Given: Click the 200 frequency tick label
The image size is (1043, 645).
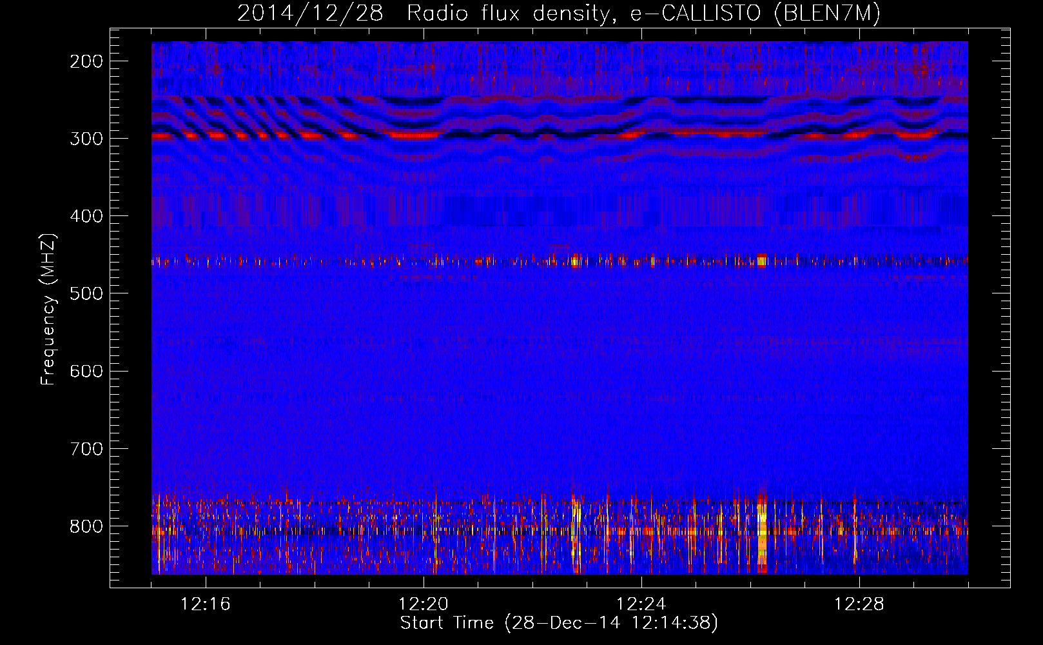Looking at the screenshot, I should pos(86,61).
